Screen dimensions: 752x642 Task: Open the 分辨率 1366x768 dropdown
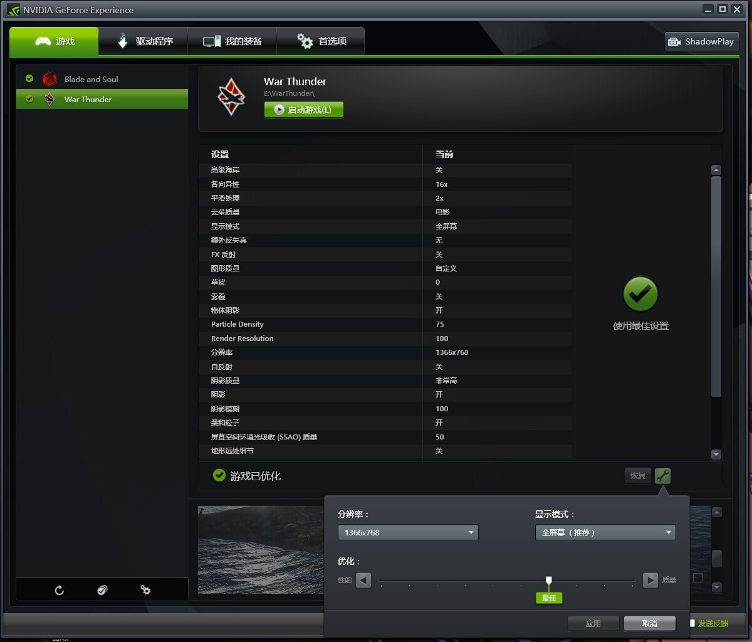pyautogui.click(x=408, y=532)
